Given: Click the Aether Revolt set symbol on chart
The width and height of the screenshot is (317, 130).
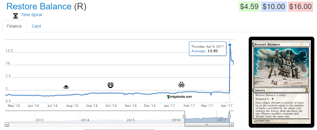Looking at the screenshot, I should pos(181,85).
